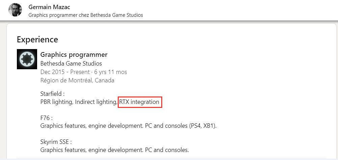The width and height of the screenshot is (338, 160).
Task: Click the 'Skyrim SSE :' project label
Action: coord(56,142)
